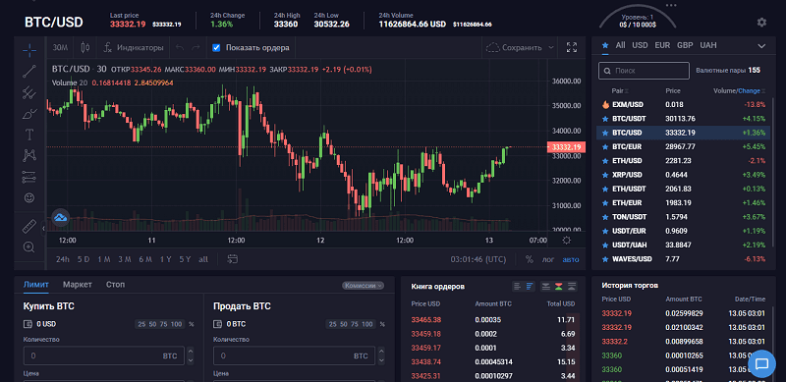Open the Индикаторы indicators menu
This screenshot has width=786, height=382.
coord(134,47)
